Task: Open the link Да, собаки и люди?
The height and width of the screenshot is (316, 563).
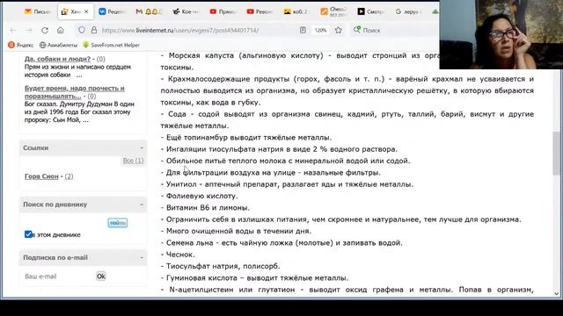Action: pos(57,59)
